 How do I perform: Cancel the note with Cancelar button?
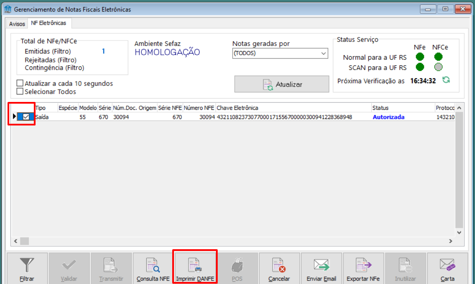[x=279, y=268]
